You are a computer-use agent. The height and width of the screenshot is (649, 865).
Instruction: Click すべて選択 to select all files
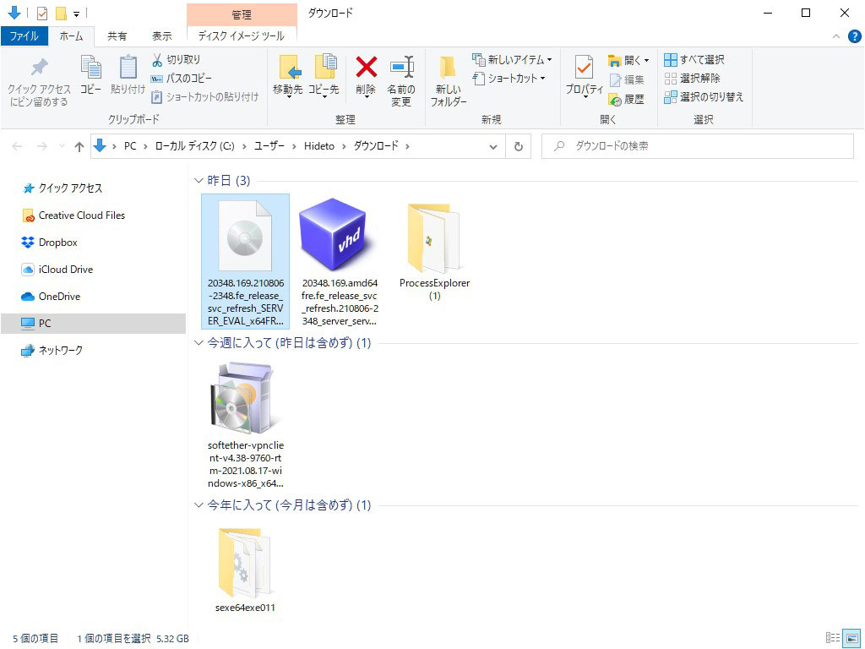700,59
